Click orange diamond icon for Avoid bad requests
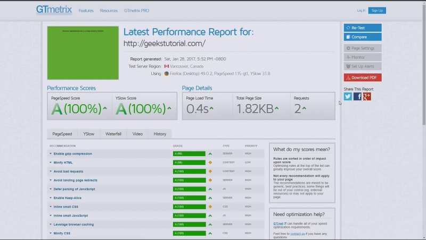The height and width of the screenshot is (240, 426). pyautogui.click(x=210, y=172)
